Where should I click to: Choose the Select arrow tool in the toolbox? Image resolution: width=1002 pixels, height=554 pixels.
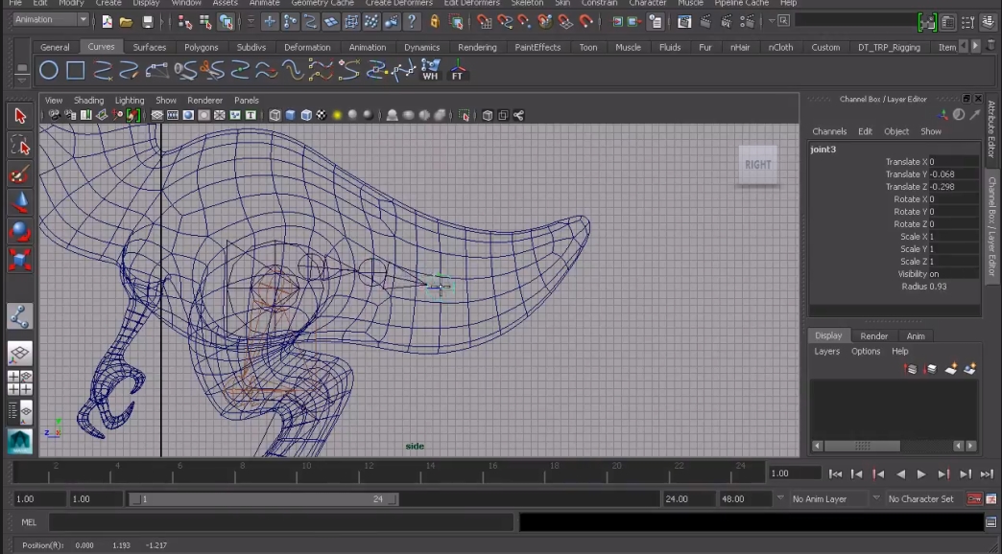tap(19, 116)
